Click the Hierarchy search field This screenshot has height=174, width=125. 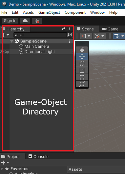pos(40,35)
